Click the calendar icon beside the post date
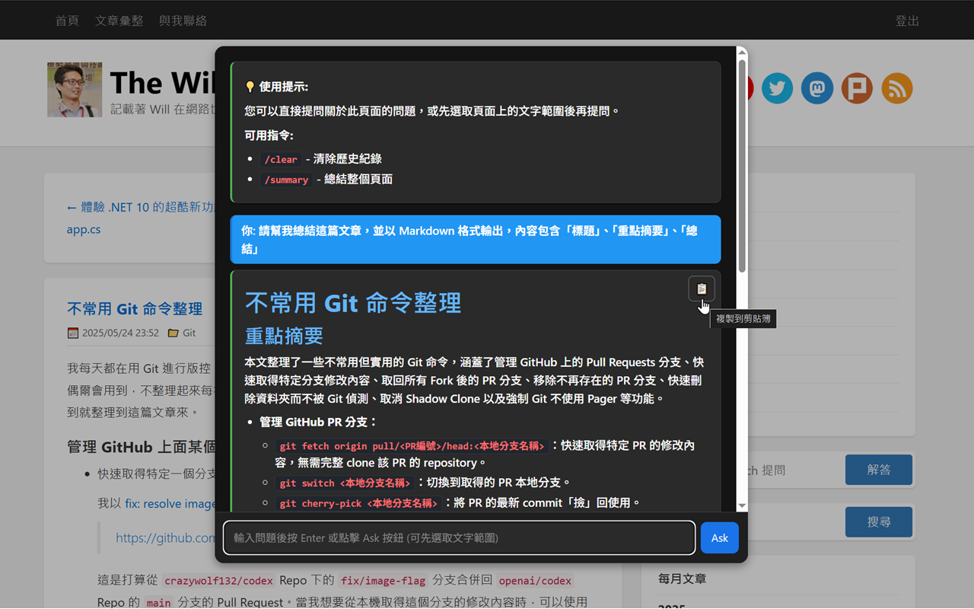 coord(73,333)
